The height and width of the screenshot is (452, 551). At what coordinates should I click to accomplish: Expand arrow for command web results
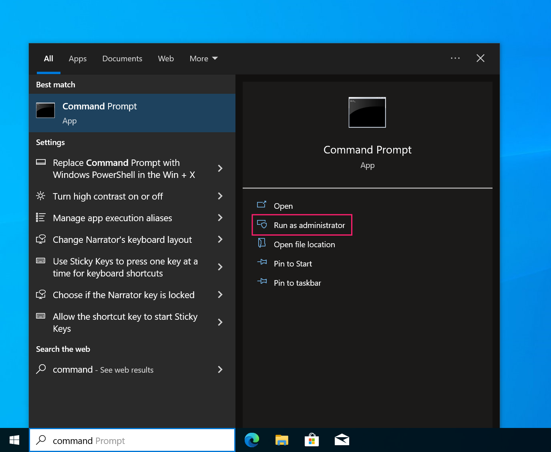(x=220, y=369)
